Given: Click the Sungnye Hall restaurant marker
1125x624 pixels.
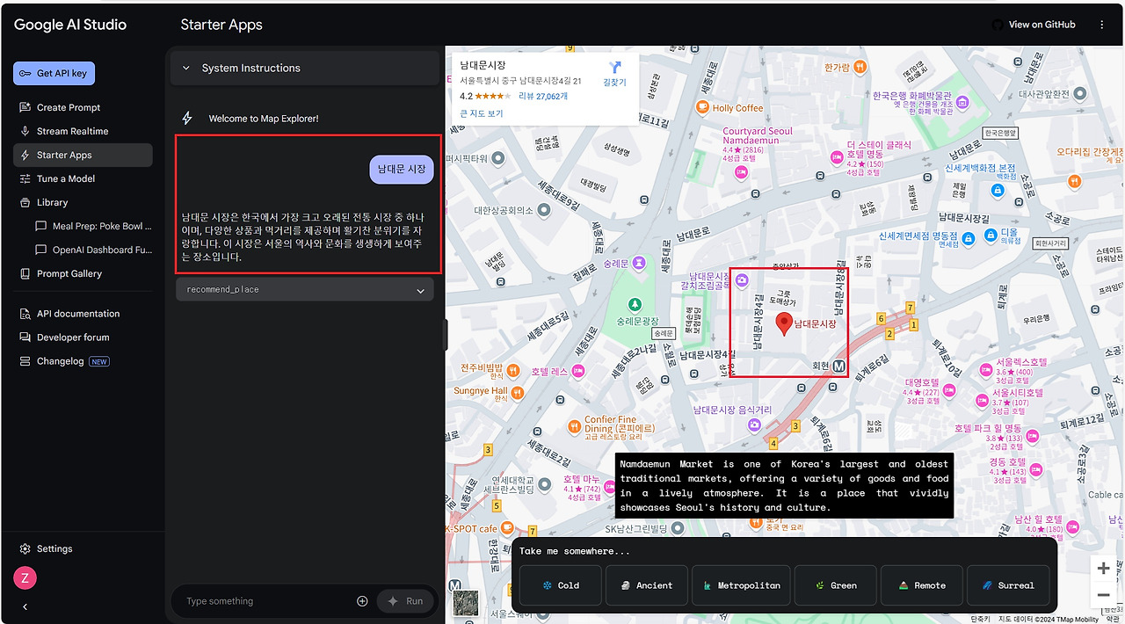Looking at the screenshot, I should point(517,392).
